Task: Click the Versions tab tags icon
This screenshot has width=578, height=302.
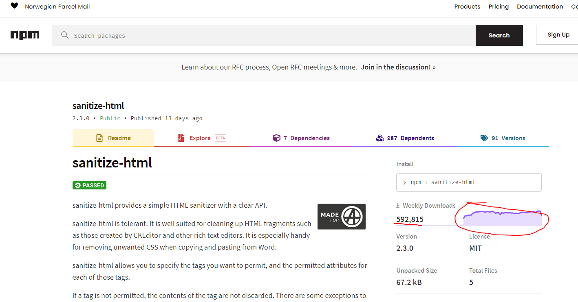Action: [x=484, y=138]
